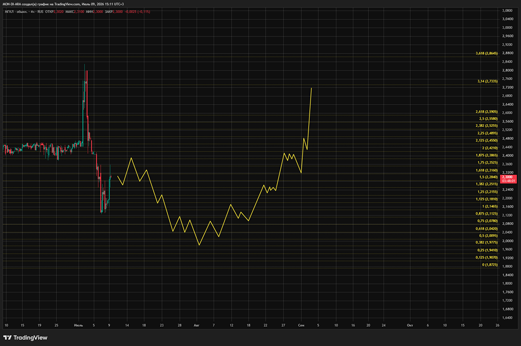Click date 23 on the time axis
Image resolution: width=521 pixels, height=346 pixels.
click(x=162, y=325)
